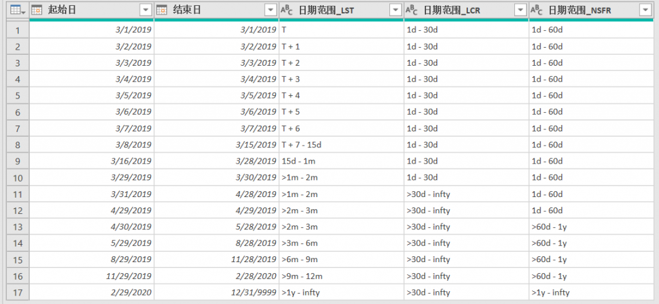Image resolution: width=659 pixels, height=304 pixels.
Task: Select the cell with 15d - 1m
Action: coord(341,161)
